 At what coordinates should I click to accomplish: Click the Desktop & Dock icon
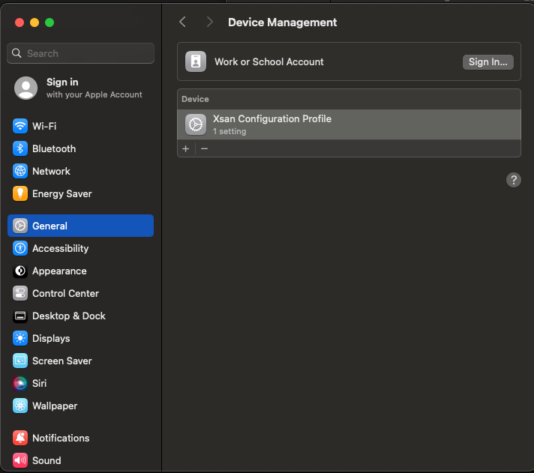click(x=20, y=316)
